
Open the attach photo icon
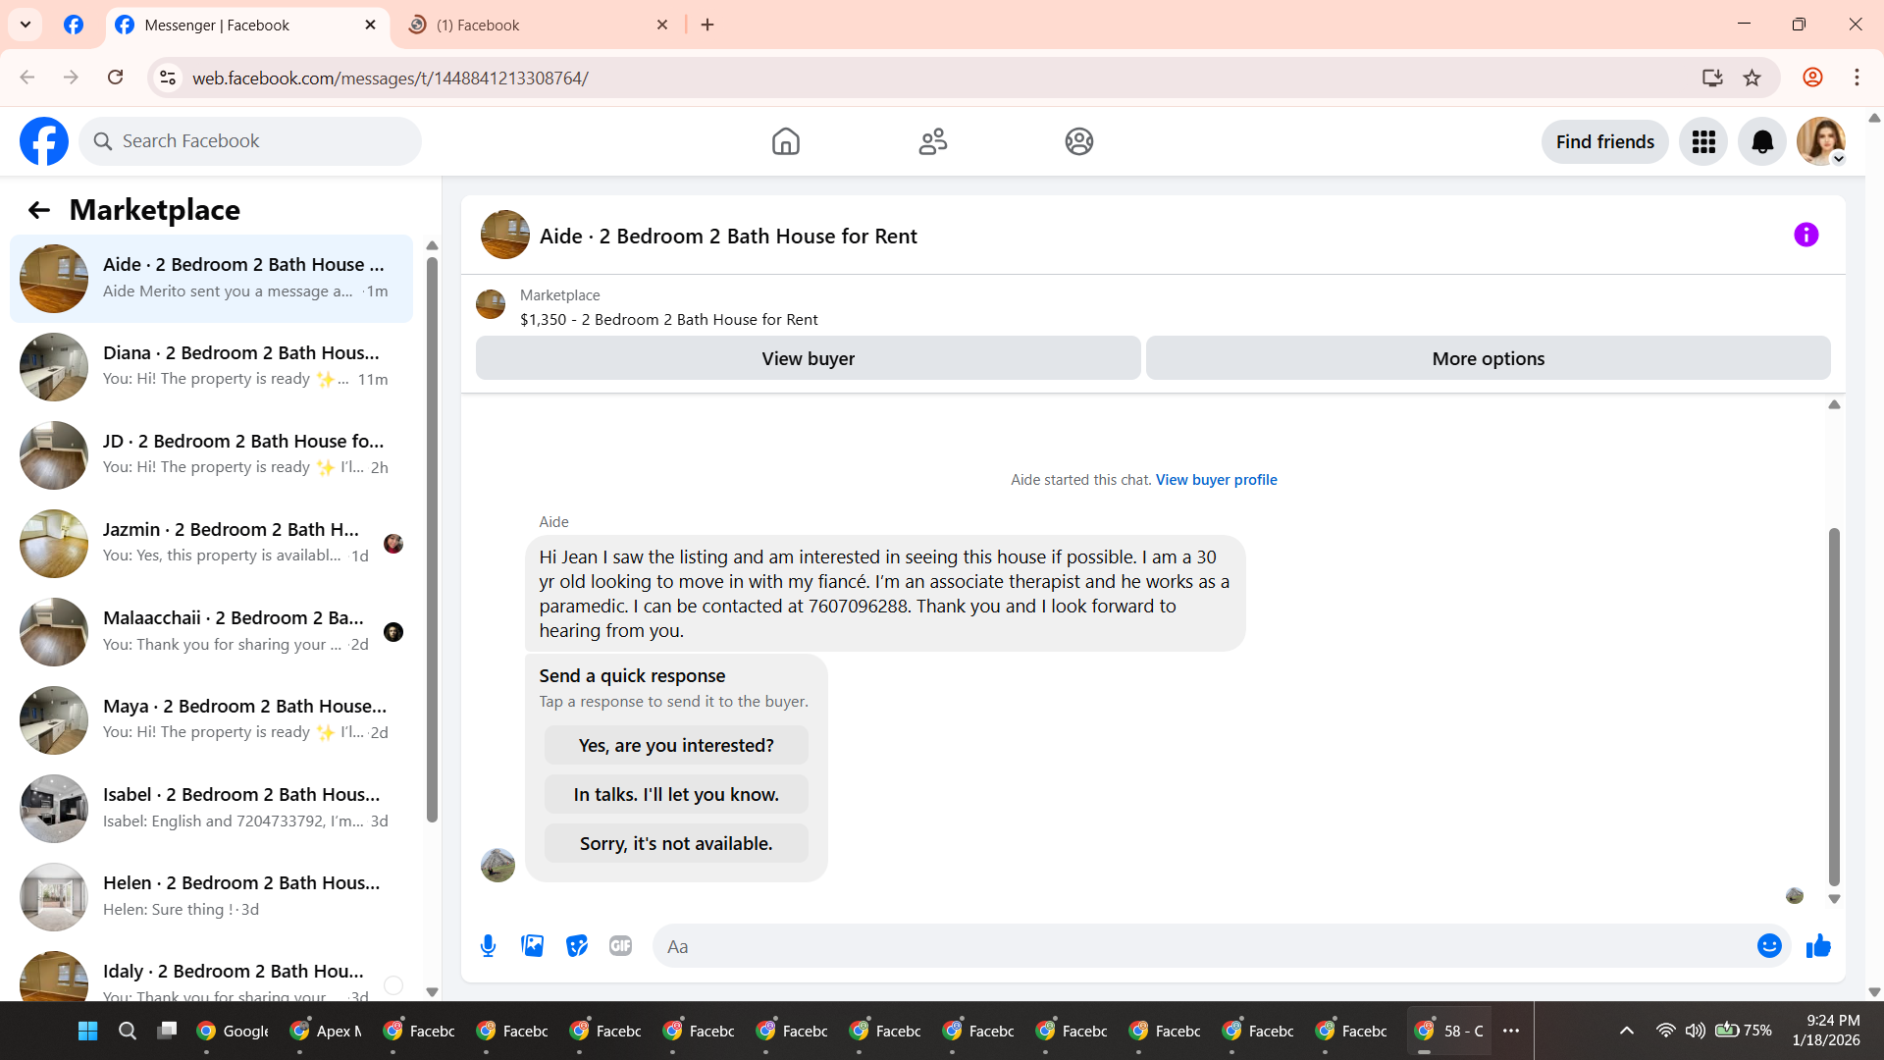point(532,946)
